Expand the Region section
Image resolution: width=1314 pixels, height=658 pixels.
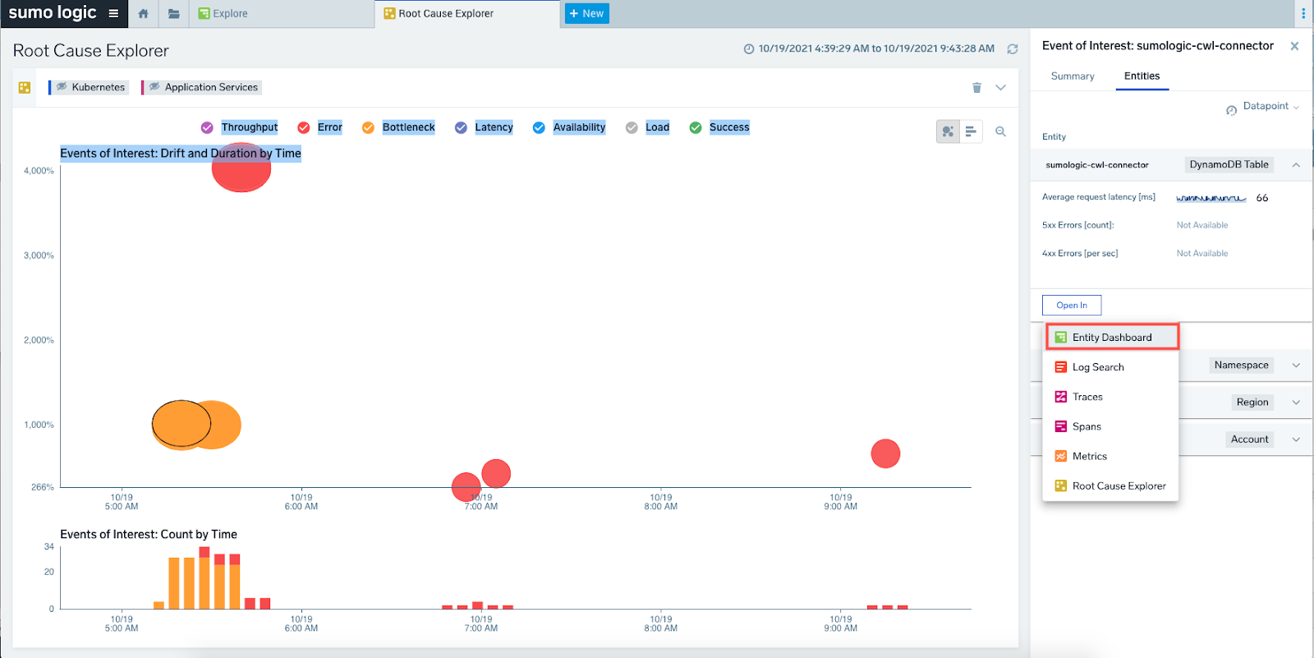point(1296,403)
